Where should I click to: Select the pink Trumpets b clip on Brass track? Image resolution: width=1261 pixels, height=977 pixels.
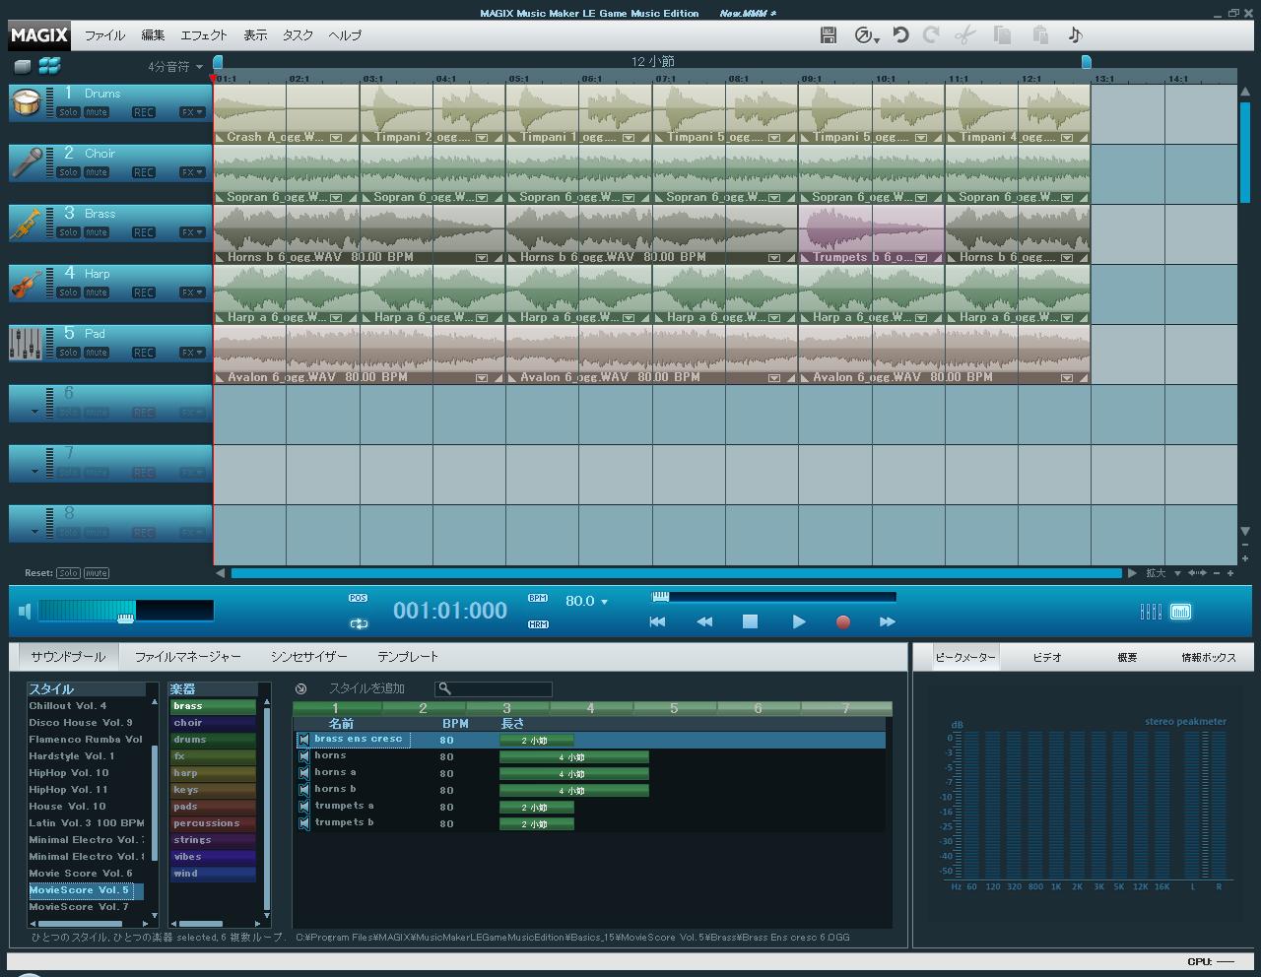coord(871,234)
